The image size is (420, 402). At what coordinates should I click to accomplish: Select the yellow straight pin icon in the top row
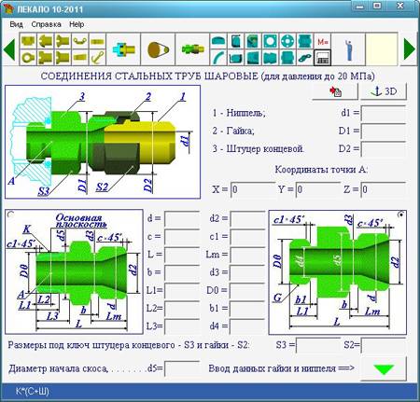point(97,41)
